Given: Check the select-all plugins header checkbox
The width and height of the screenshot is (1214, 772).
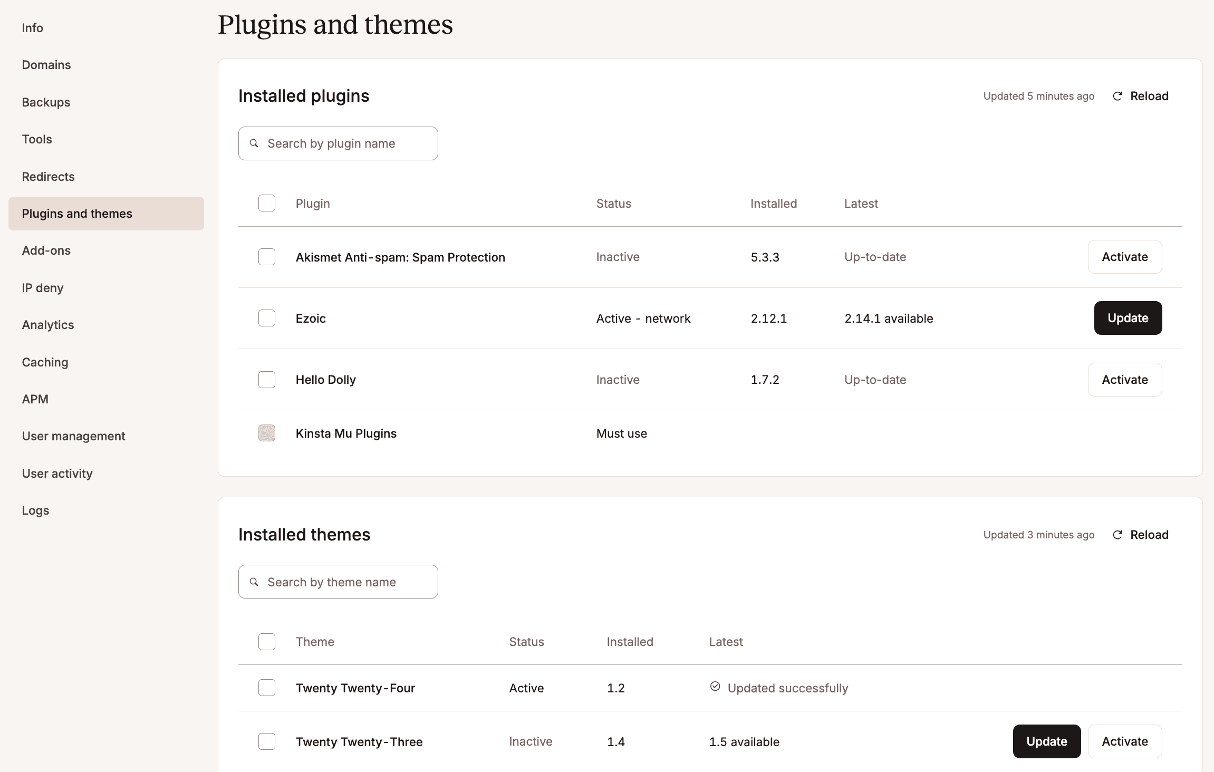Looking at the screenshot, I should tap(267, 203).
